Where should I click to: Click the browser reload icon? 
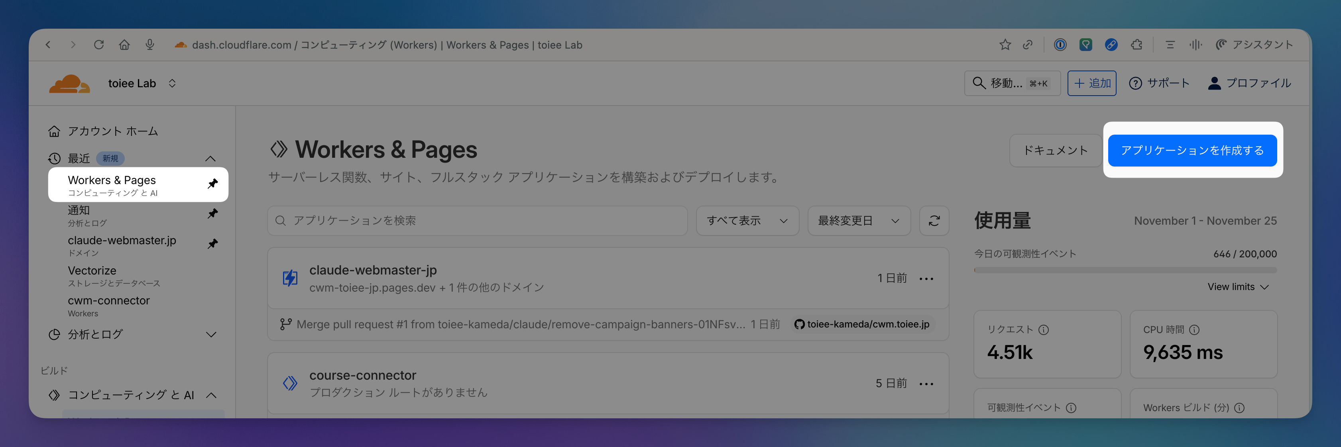[x=98, y=45]
